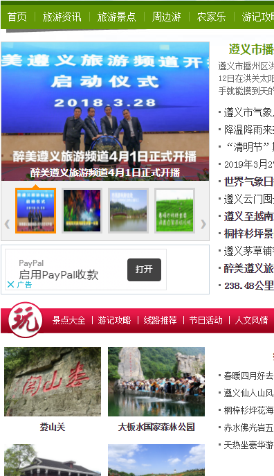Open the 大板水国家森林公园 caption link
This screenshot has height=476, width=274.
[x=156, y=427]
